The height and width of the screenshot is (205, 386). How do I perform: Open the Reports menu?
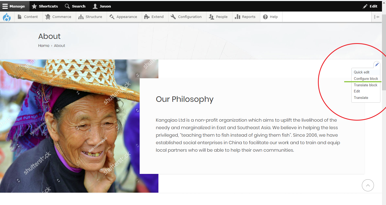(x=245, y=17)
